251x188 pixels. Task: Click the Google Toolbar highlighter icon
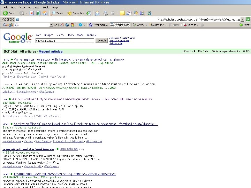202,25
